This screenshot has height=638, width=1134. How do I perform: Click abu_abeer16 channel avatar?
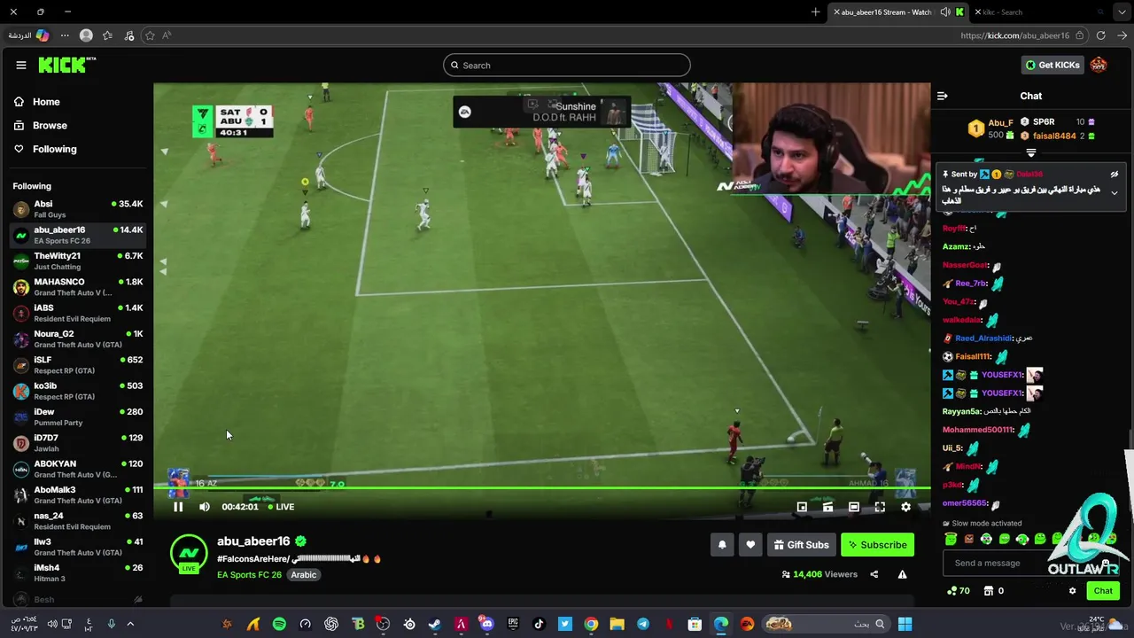(x=189, y=555)
